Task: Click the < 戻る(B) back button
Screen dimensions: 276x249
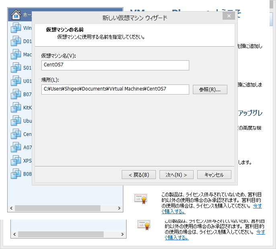Action: pos(139,175)
